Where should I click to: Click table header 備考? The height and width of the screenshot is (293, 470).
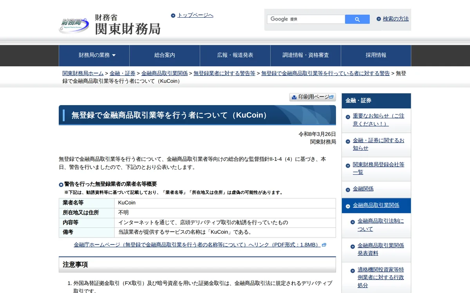[x=87, y=232]
